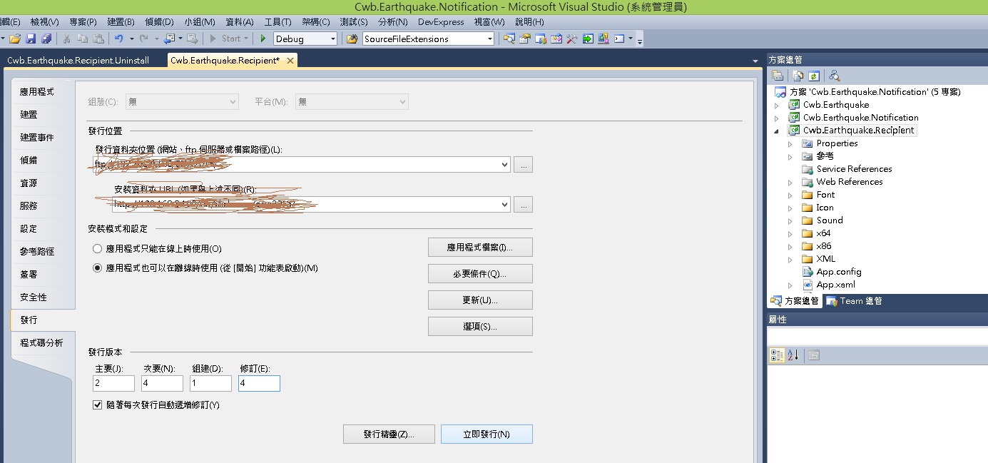
Task: Expand the App.xaml node
Action: pyautogui.click(x=790, y=285)
